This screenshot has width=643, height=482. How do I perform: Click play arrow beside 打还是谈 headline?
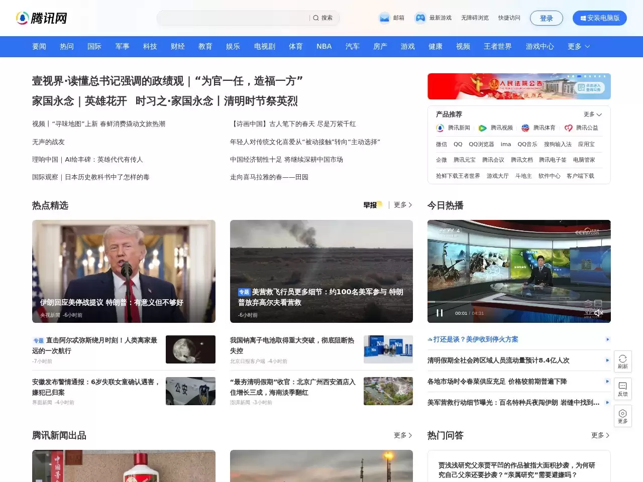pos(607,339)
